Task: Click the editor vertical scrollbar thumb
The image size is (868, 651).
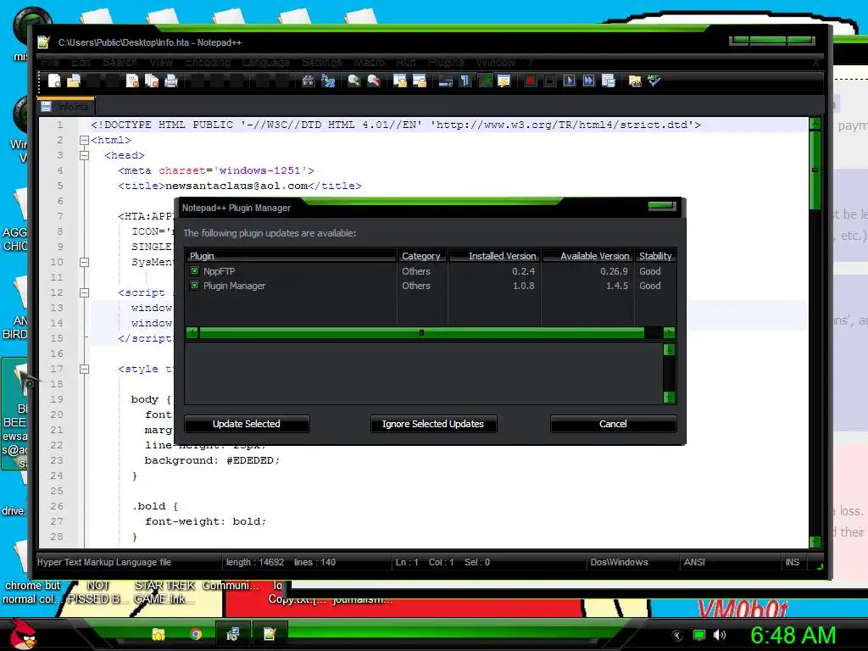Action: click(x=815, y=170)
